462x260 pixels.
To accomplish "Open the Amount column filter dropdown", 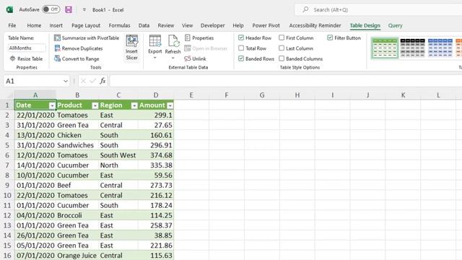I will (x=170, y=105).
